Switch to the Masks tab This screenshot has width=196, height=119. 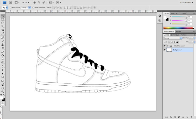tap(178, 31)
